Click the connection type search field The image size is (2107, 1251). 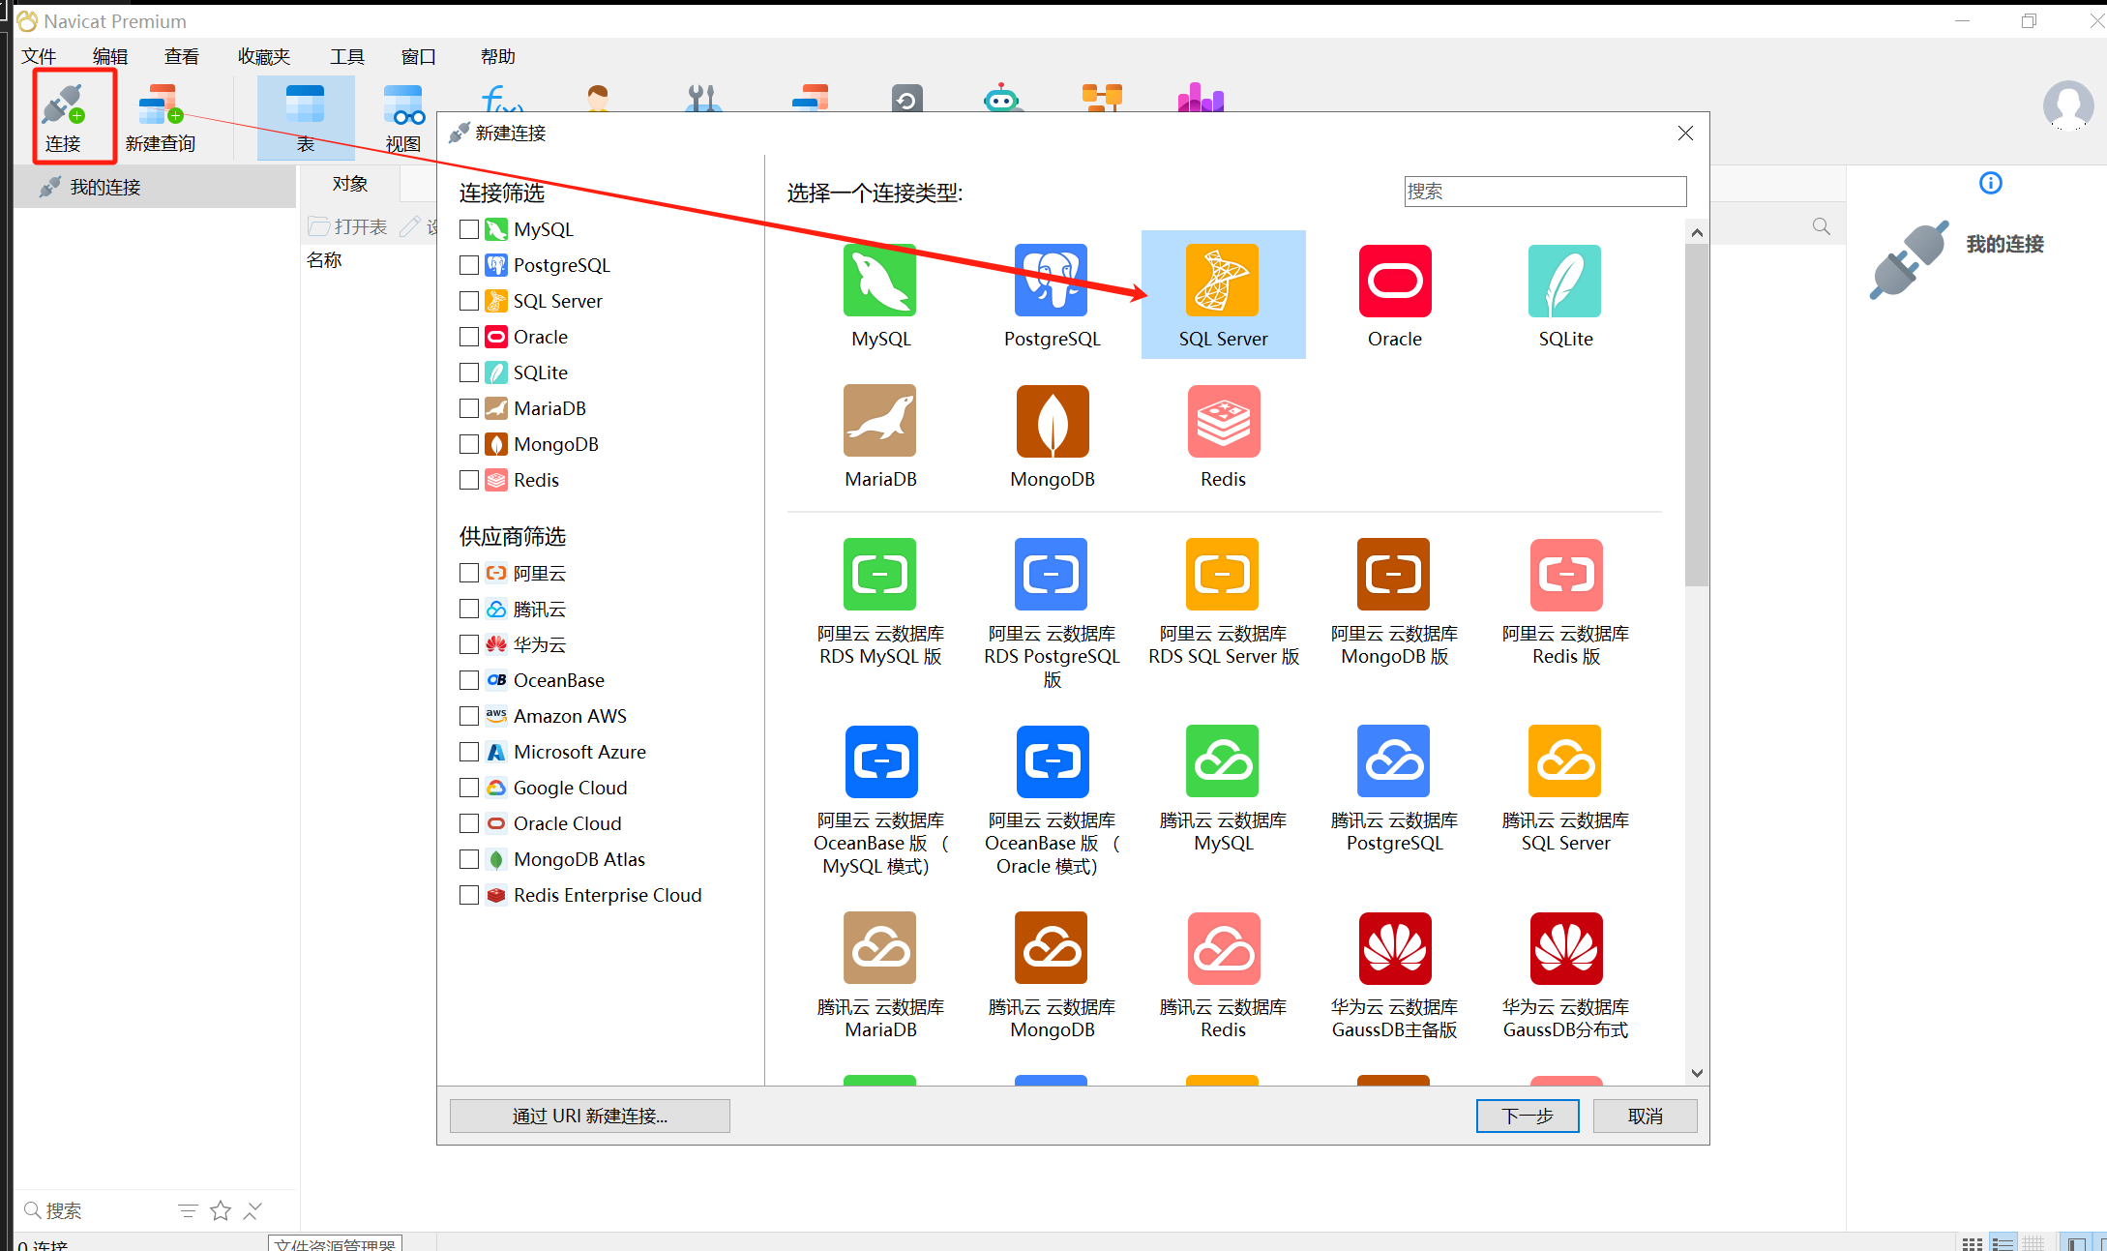pos(1544,192)
